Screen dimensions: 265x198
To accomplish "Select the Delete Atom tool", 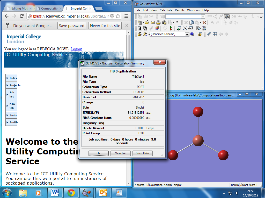I will coord(239,16).
